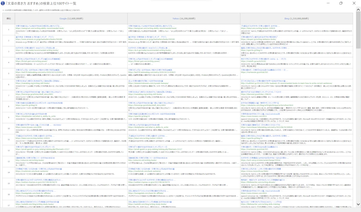Open Google upwrite.jp/blog/24 result title

coord(39,103)
